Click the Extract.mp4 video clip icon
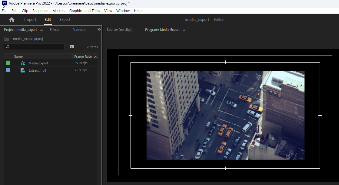 point(23,70)
